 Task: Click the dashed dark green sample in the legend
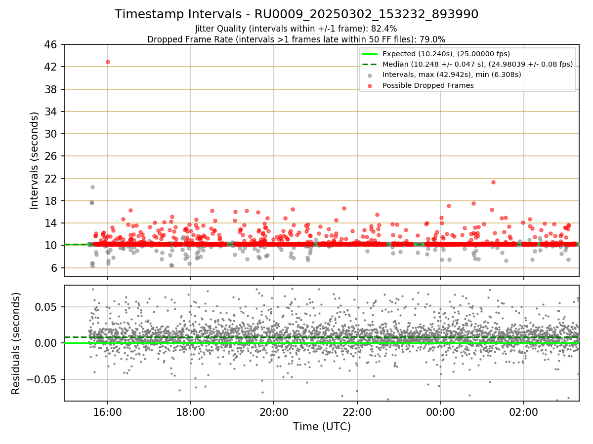point(370,65)
